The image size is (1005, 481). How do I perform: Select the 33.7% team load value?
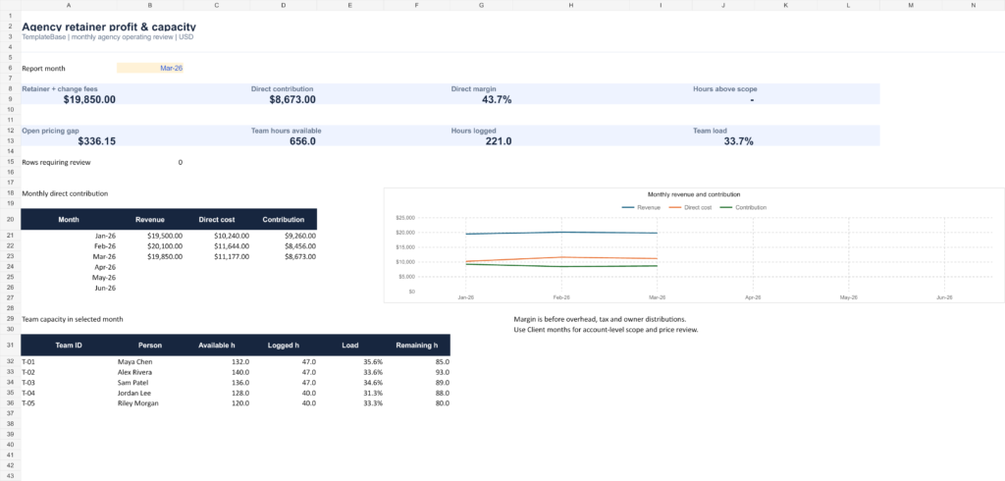(738, 141)
